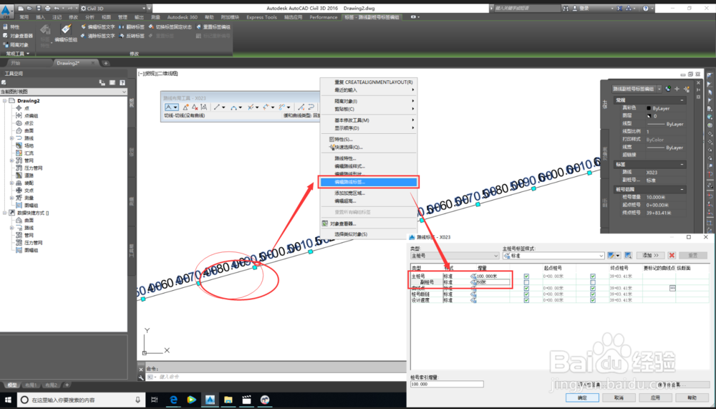
Task: Click the style preview icon beside the label style dropdown
Action: pyautogui.click(x=628, y=256)
